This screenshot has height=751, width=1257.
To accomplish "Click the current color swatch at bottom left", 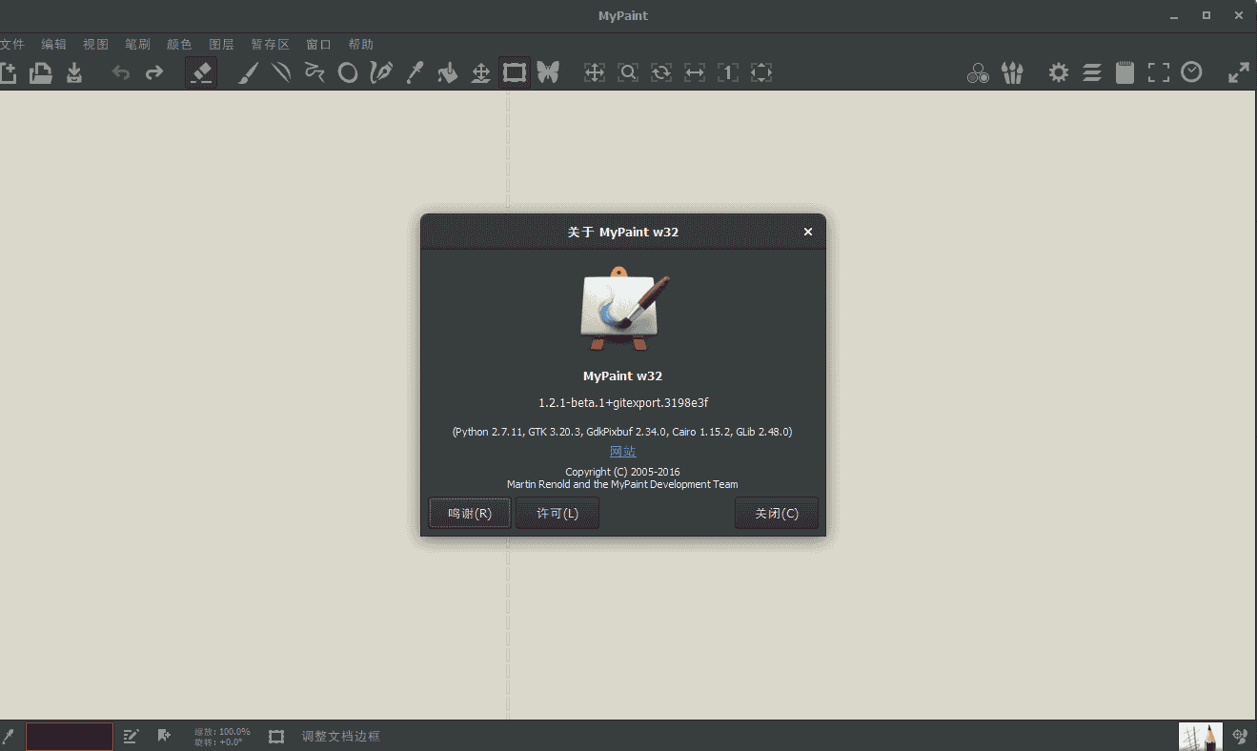I will [x=69, y=736].
